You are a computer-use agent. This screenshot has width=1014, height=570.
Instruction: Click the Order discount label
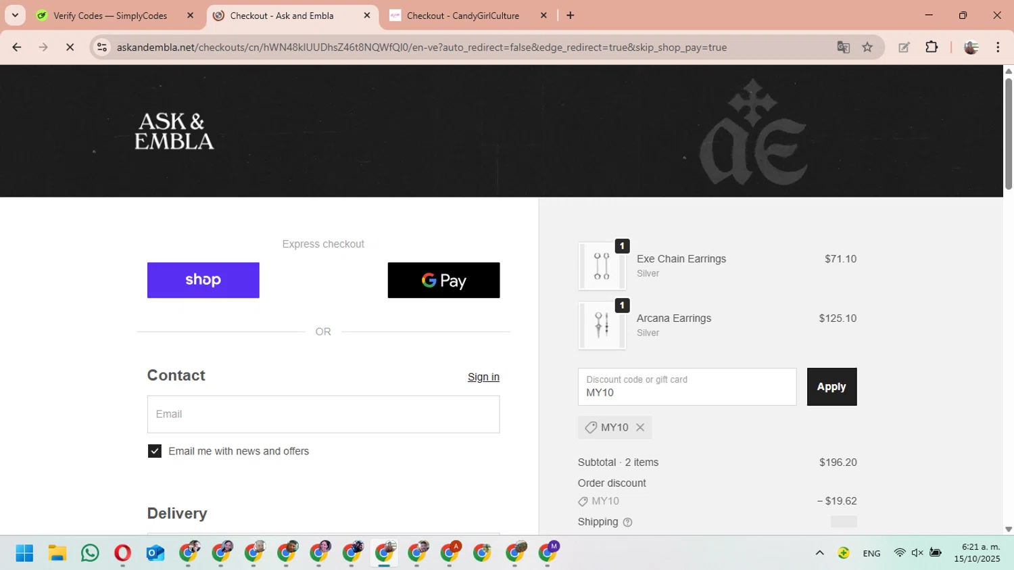(612, 483)
